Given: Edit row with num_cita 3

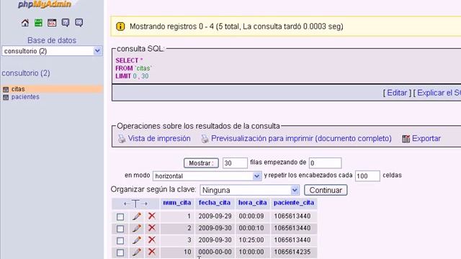Looking at the screenshot, I should tap(136, 240).
